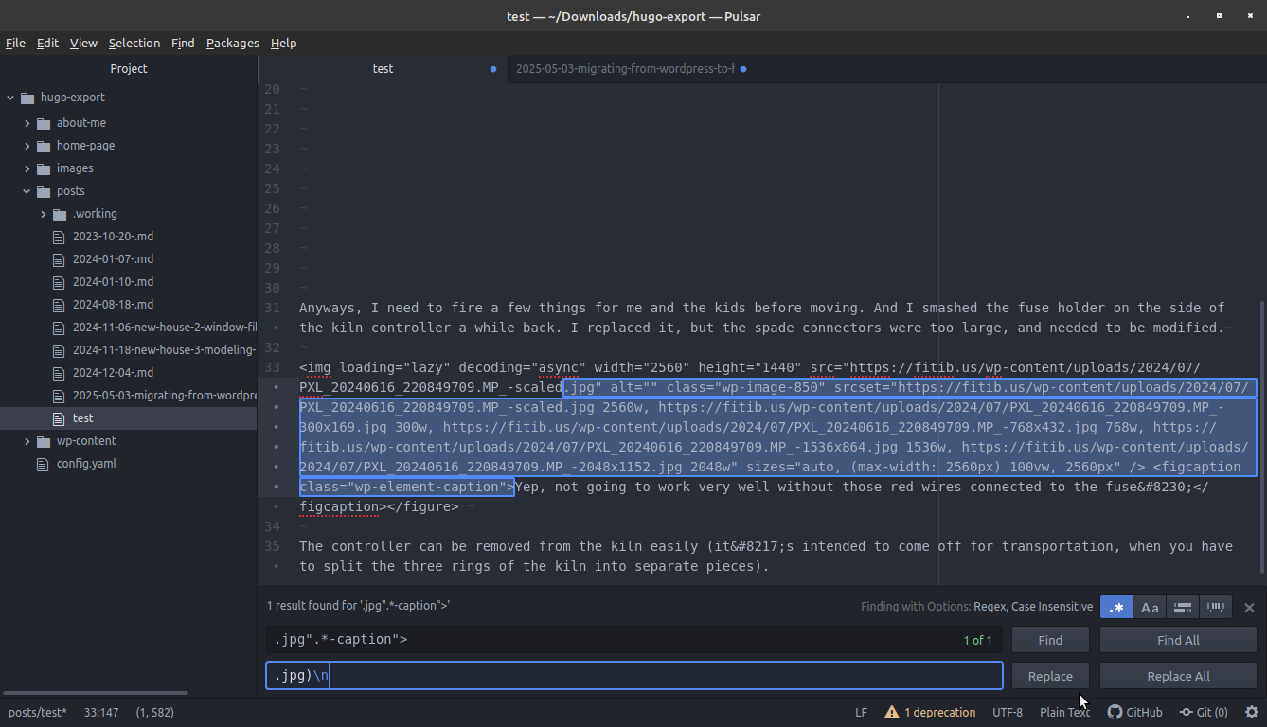Open the 2023-10-20-.md file
The width and height of the screenshot is (1267, 727).
tap(113, 237)
